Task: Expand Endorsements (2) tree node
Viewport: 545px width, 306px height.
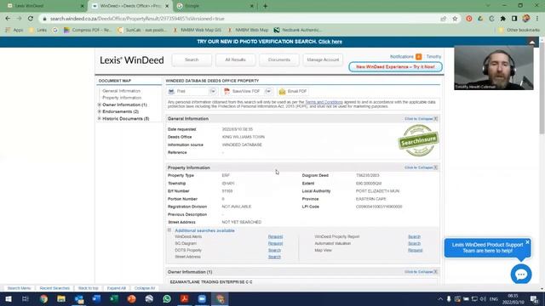Action: 100,111
